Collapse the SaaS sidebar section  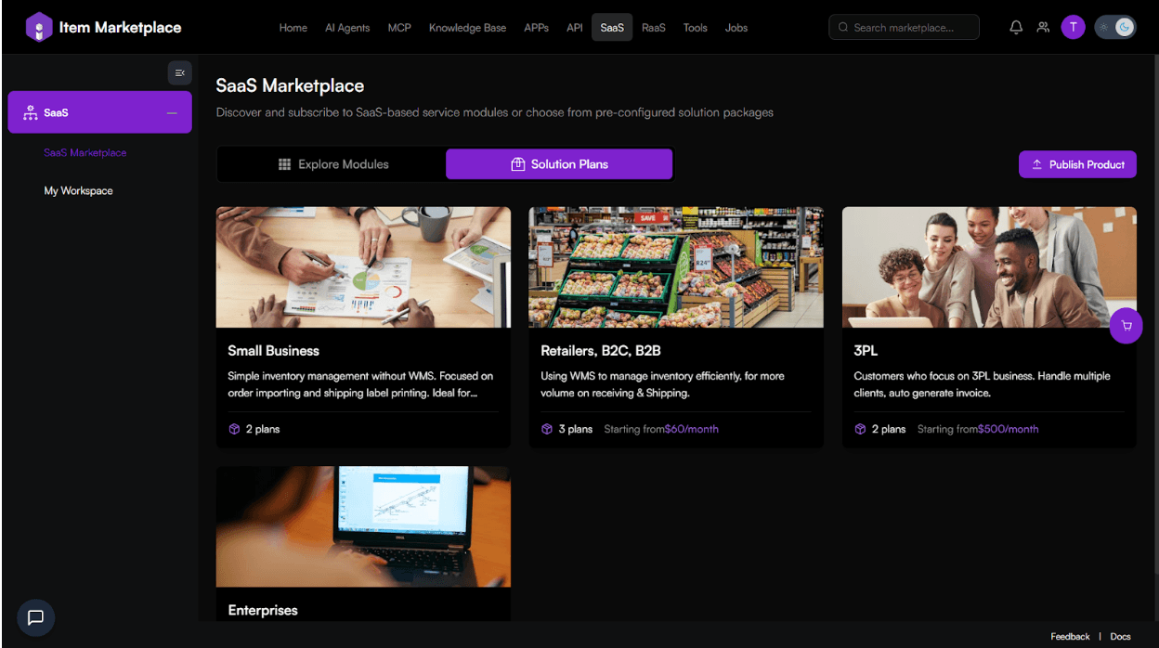point(171,112)
